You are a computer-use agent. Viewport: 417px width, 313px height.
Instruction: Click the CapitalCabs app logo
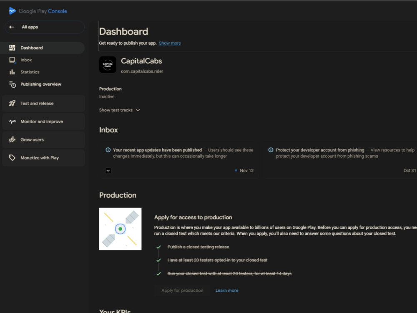[108, 65]
